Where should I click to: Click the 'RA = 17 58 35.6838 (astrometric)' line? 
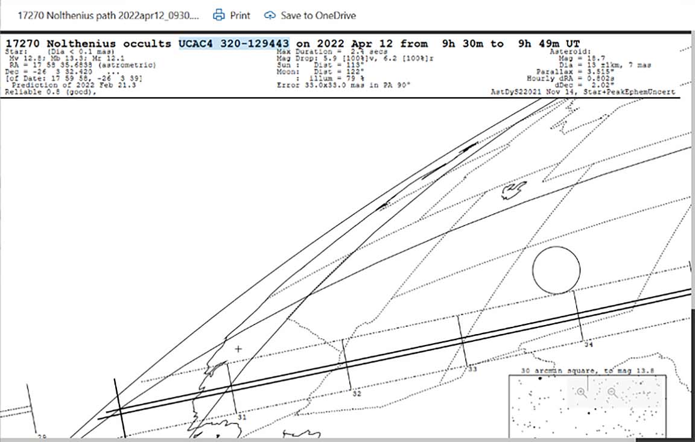click(83, 65)
